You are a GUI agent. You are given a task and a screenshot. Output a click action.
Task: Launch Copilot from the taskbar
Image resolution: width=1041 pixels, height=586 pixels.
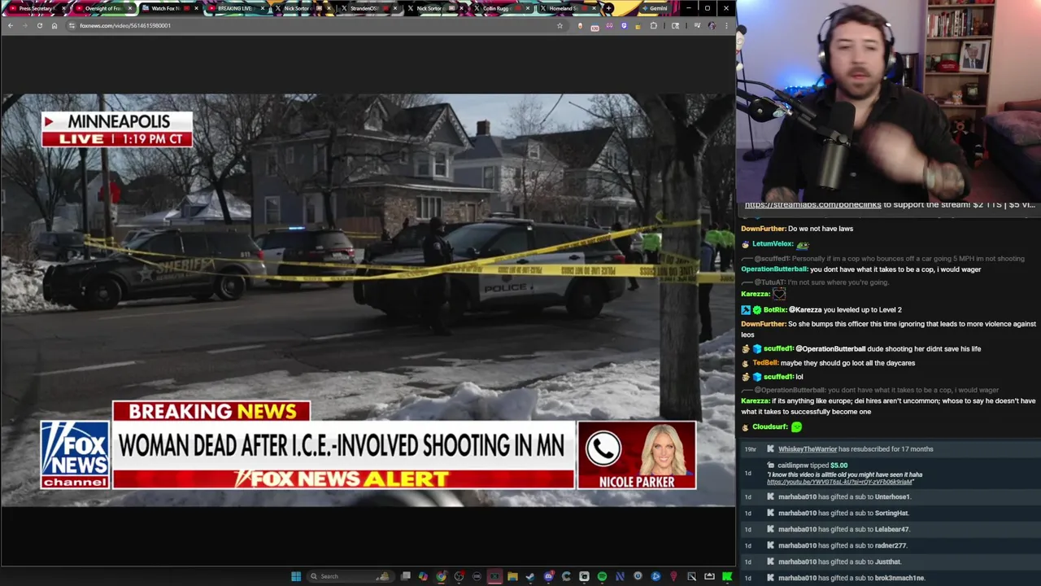click(x=423, y=576)
